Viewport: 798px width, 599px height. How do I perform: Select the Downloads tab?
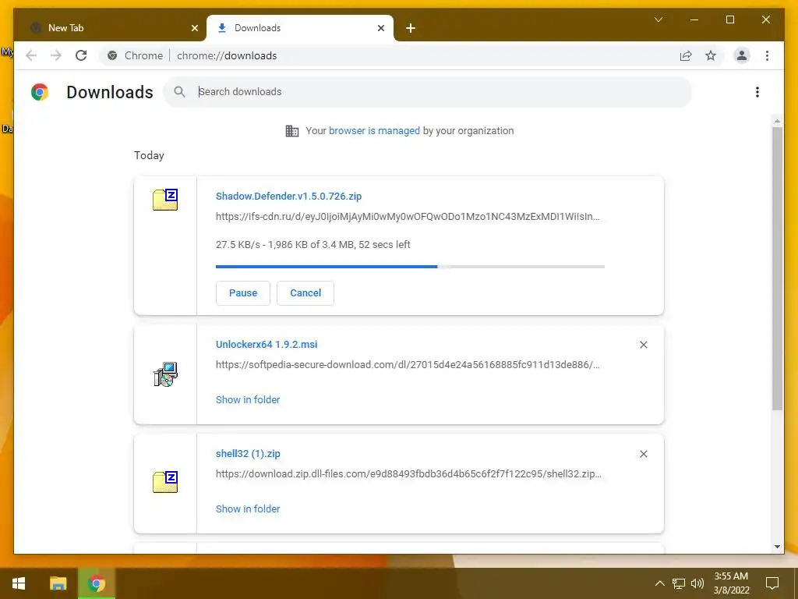tap(300, 28)
